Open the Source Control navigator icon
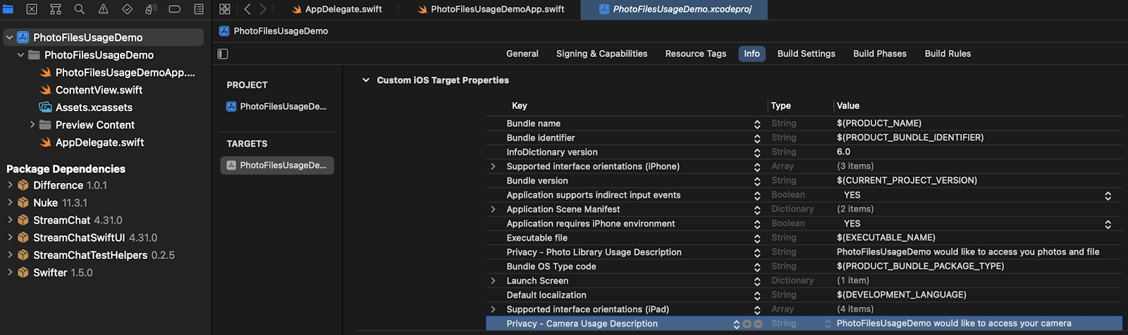 (x=32, y=9)
